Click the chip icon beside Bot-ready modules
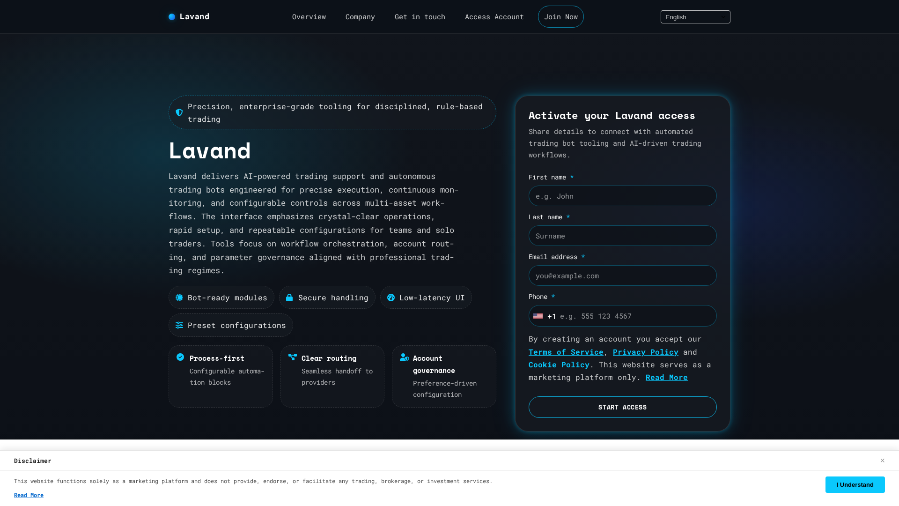 [x=179, y=298]
